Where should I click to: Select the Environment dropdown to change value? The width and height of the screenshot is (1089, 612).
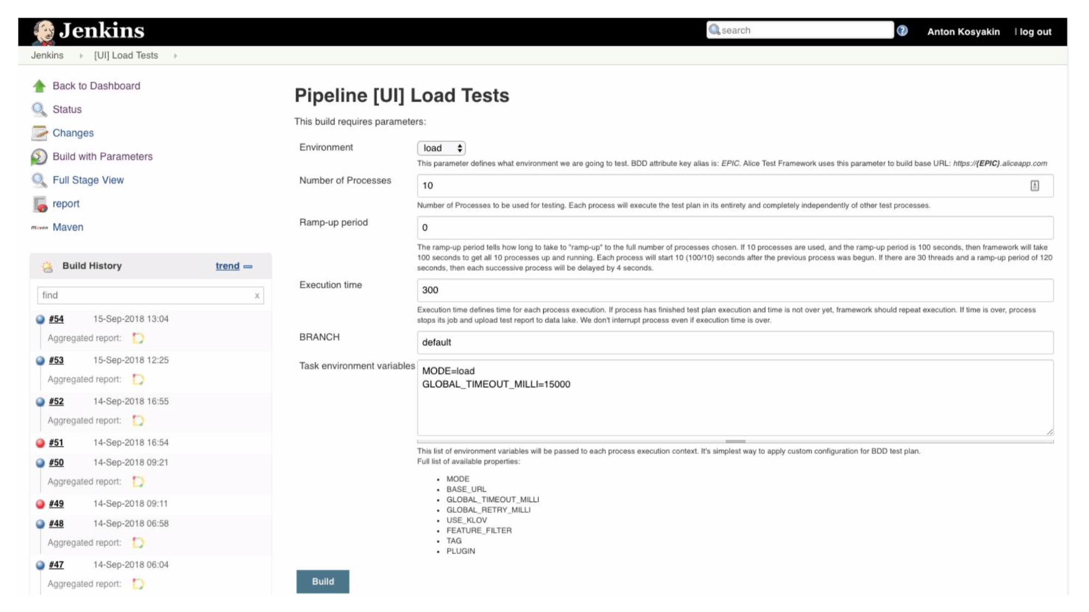441,147
